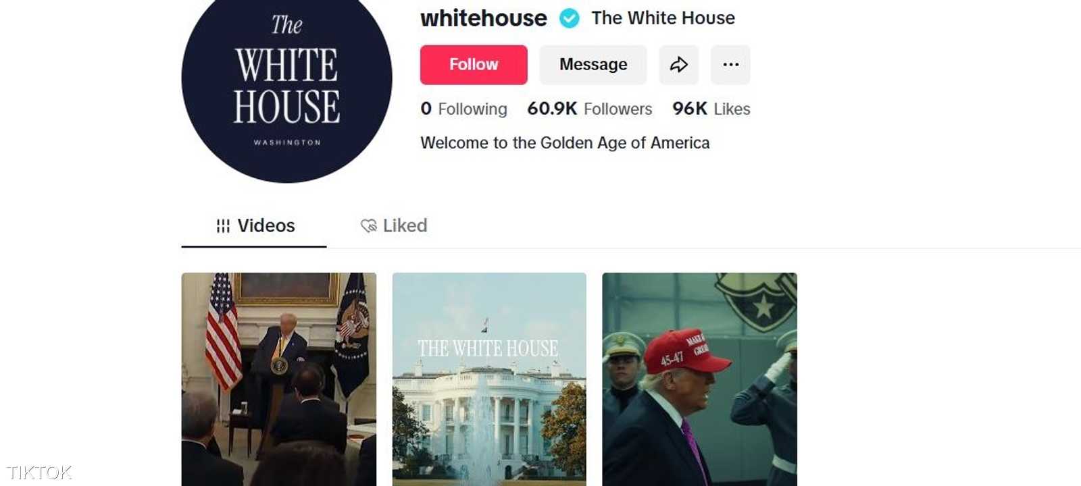Open the three-dots more options menu
1081x486 pixels.
tap(730, 65)
